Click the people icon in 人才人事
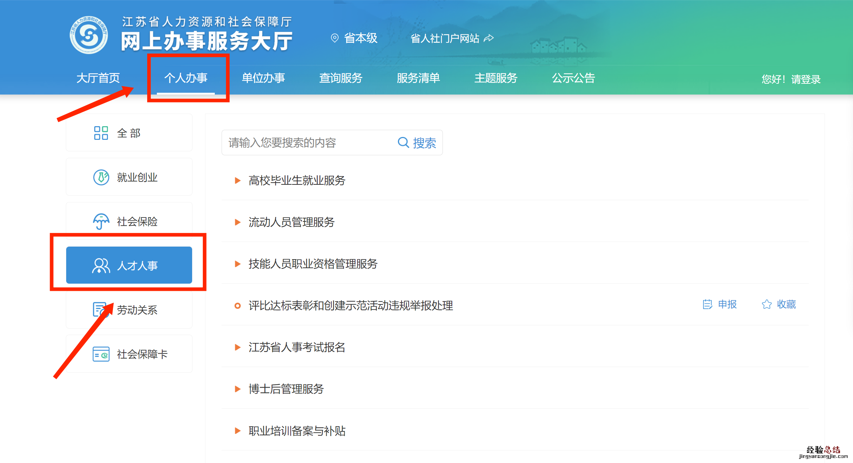This screenshot has width=853, height=463. [101, 266]
